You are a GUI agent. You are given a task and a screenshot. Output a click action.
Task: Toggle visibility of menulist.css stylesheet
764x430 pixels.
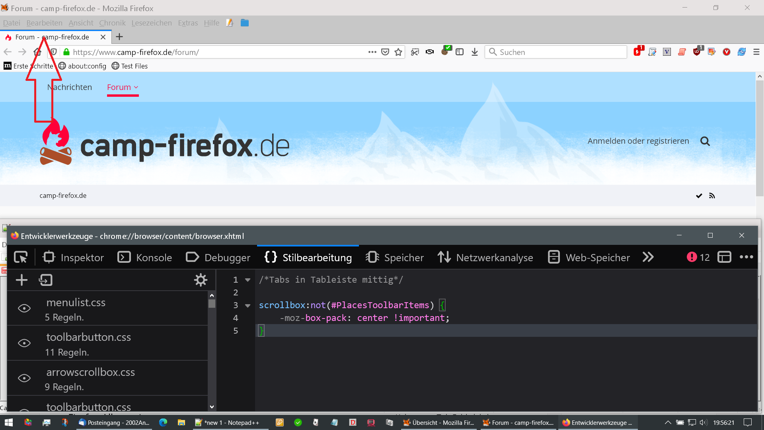pos(24,309)
